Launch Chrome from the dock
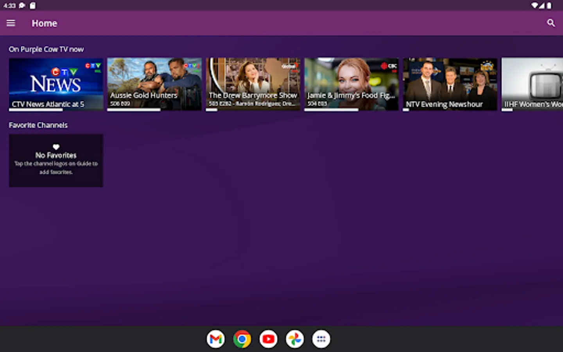 242,339
